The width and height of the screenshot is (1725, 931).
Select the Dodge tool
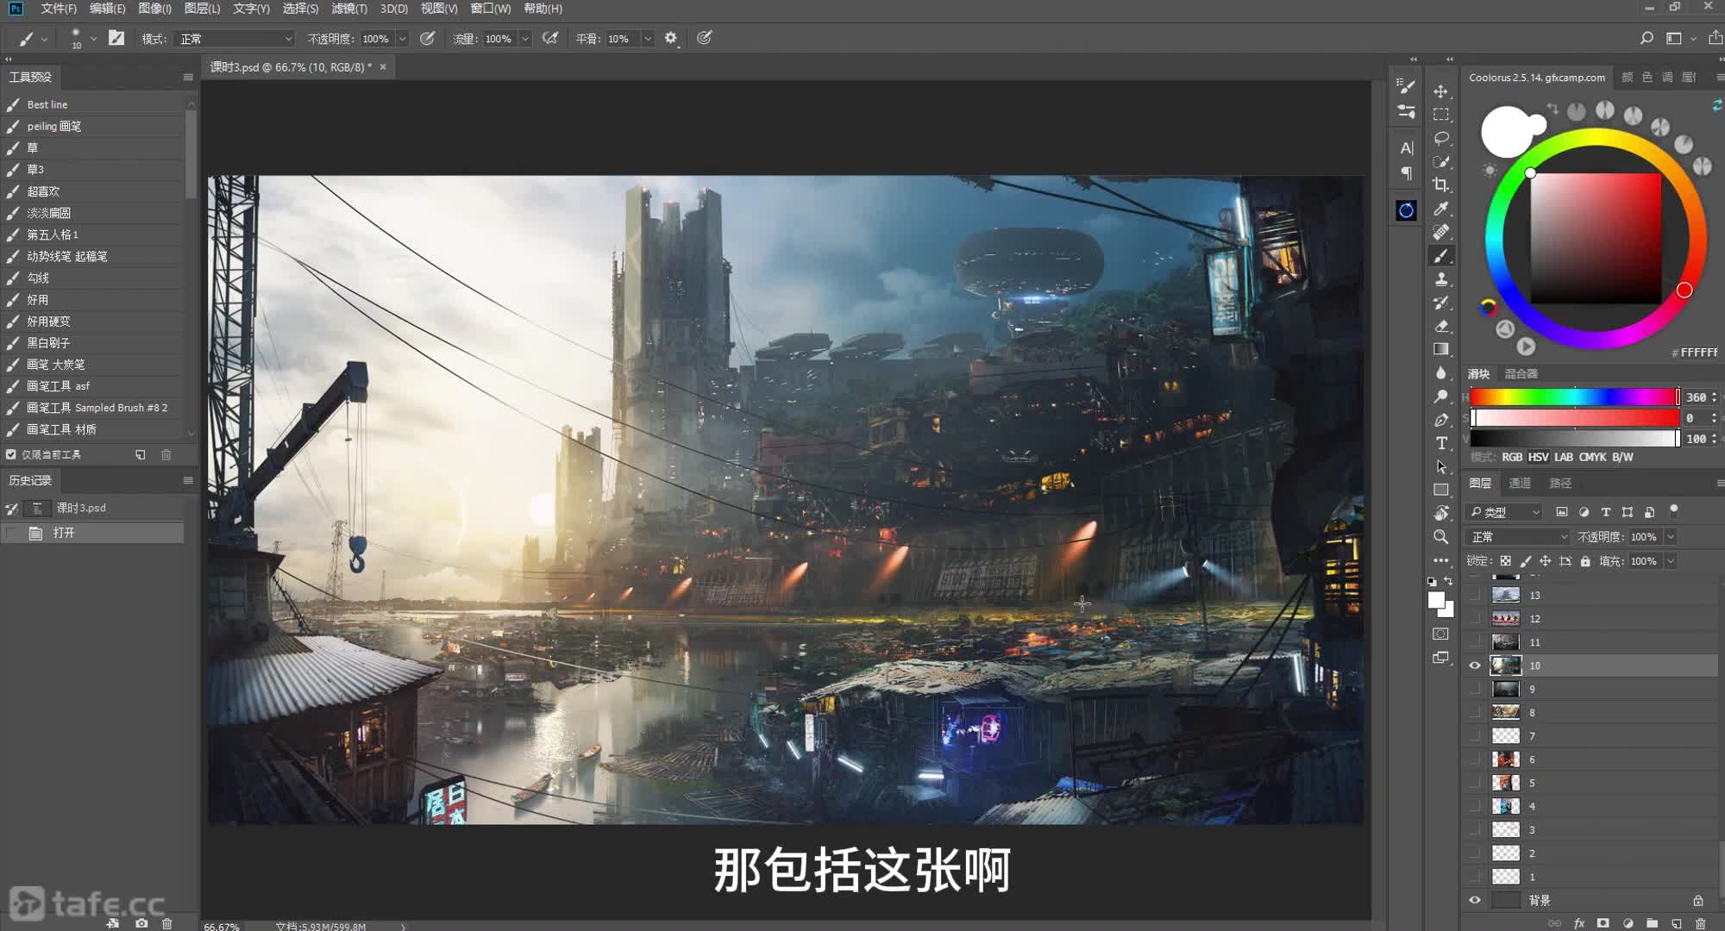[1440, 397]
